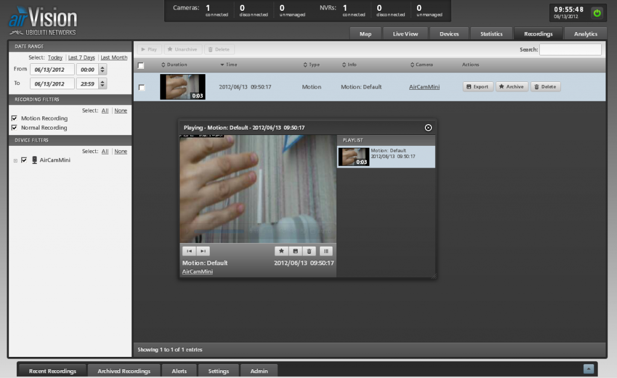Image resolution: width=617 pixels, height=378 pixels.
Task: Click the trash delete icon in player
Action: [x=309, y=251]
